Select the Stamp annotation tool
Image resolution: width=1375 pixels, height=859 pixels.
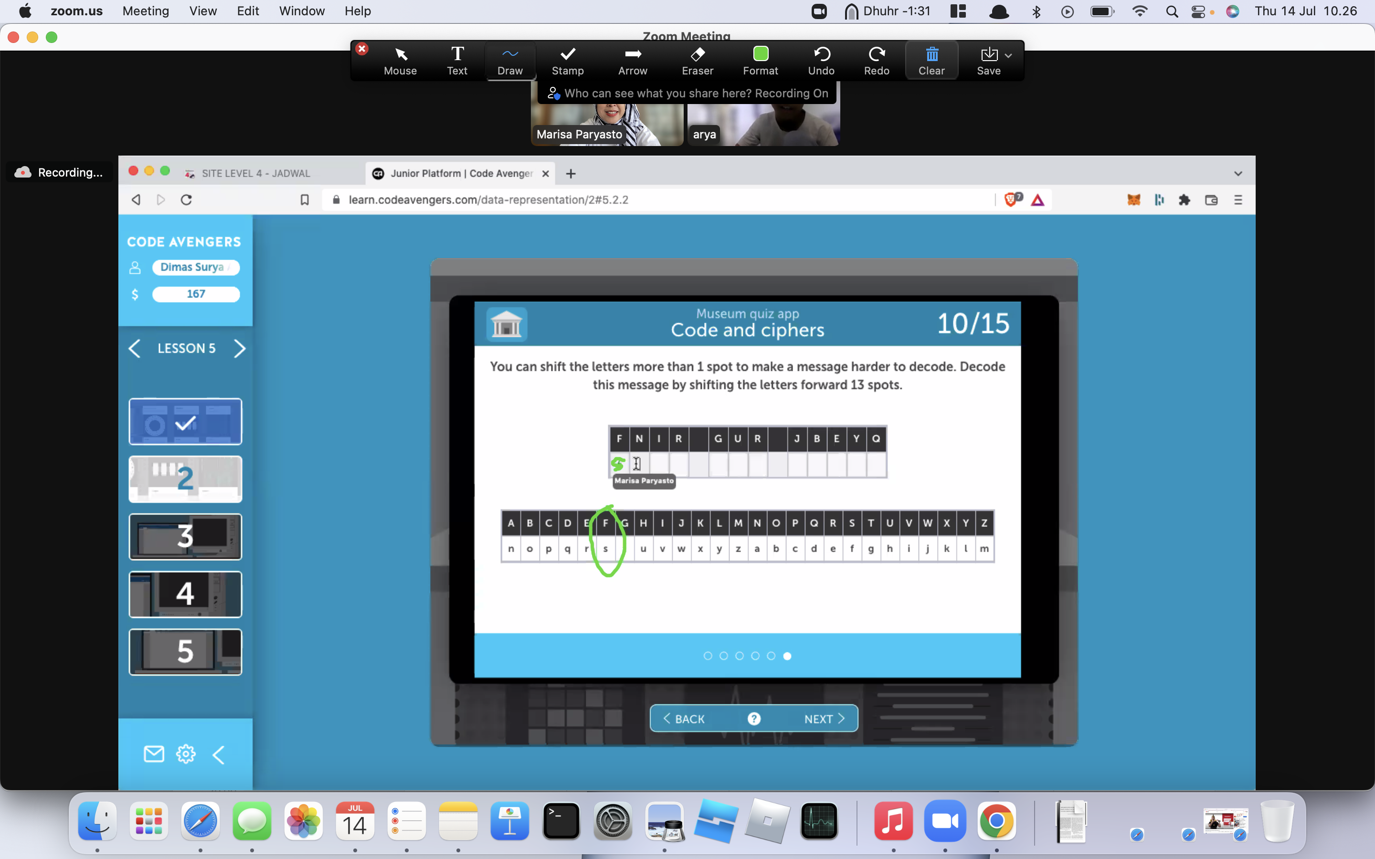point(568,62)
